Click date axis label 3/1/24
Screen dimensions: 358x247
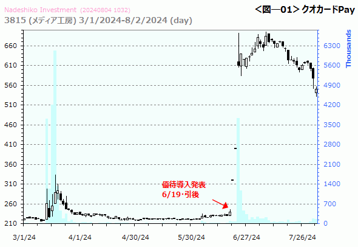click(24, 237)
